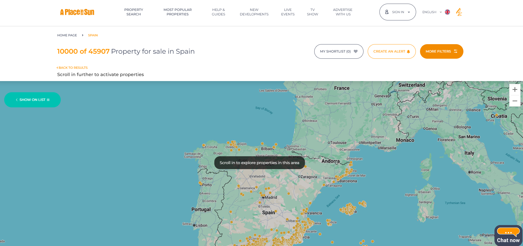Expand the Sign In dropdown
This screenshot has height=246, width=523.
point(397,12)
